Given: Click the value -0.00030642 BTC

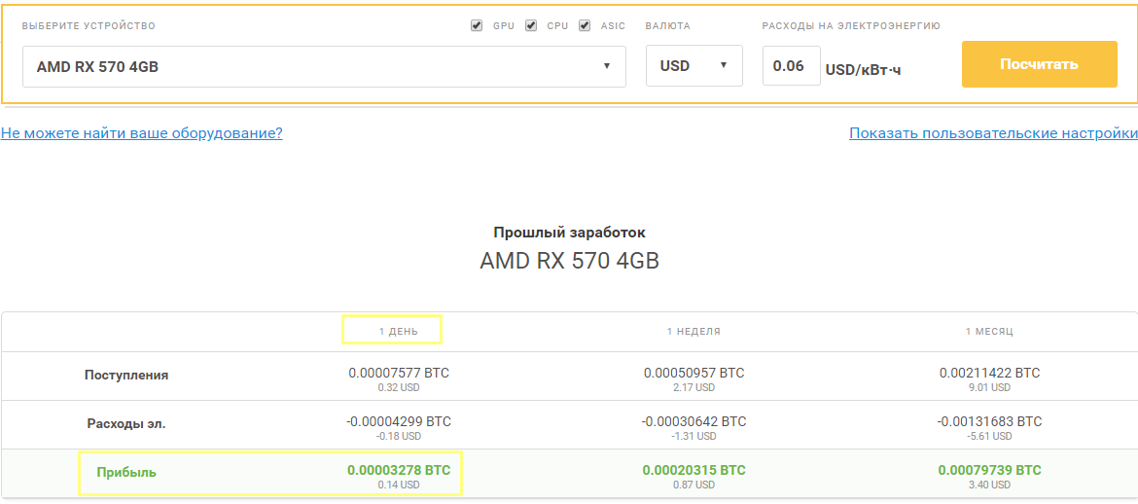Looking at the screenshot, I should [x=693, y=422].
